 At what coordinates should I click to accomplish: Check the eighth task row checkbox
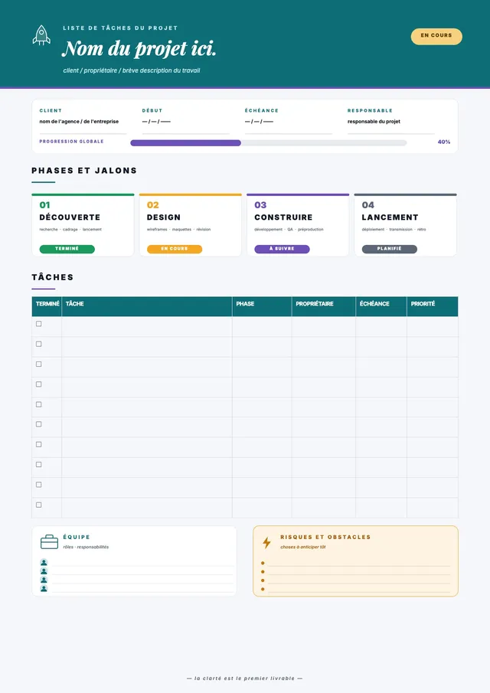[x=39, y=465]
